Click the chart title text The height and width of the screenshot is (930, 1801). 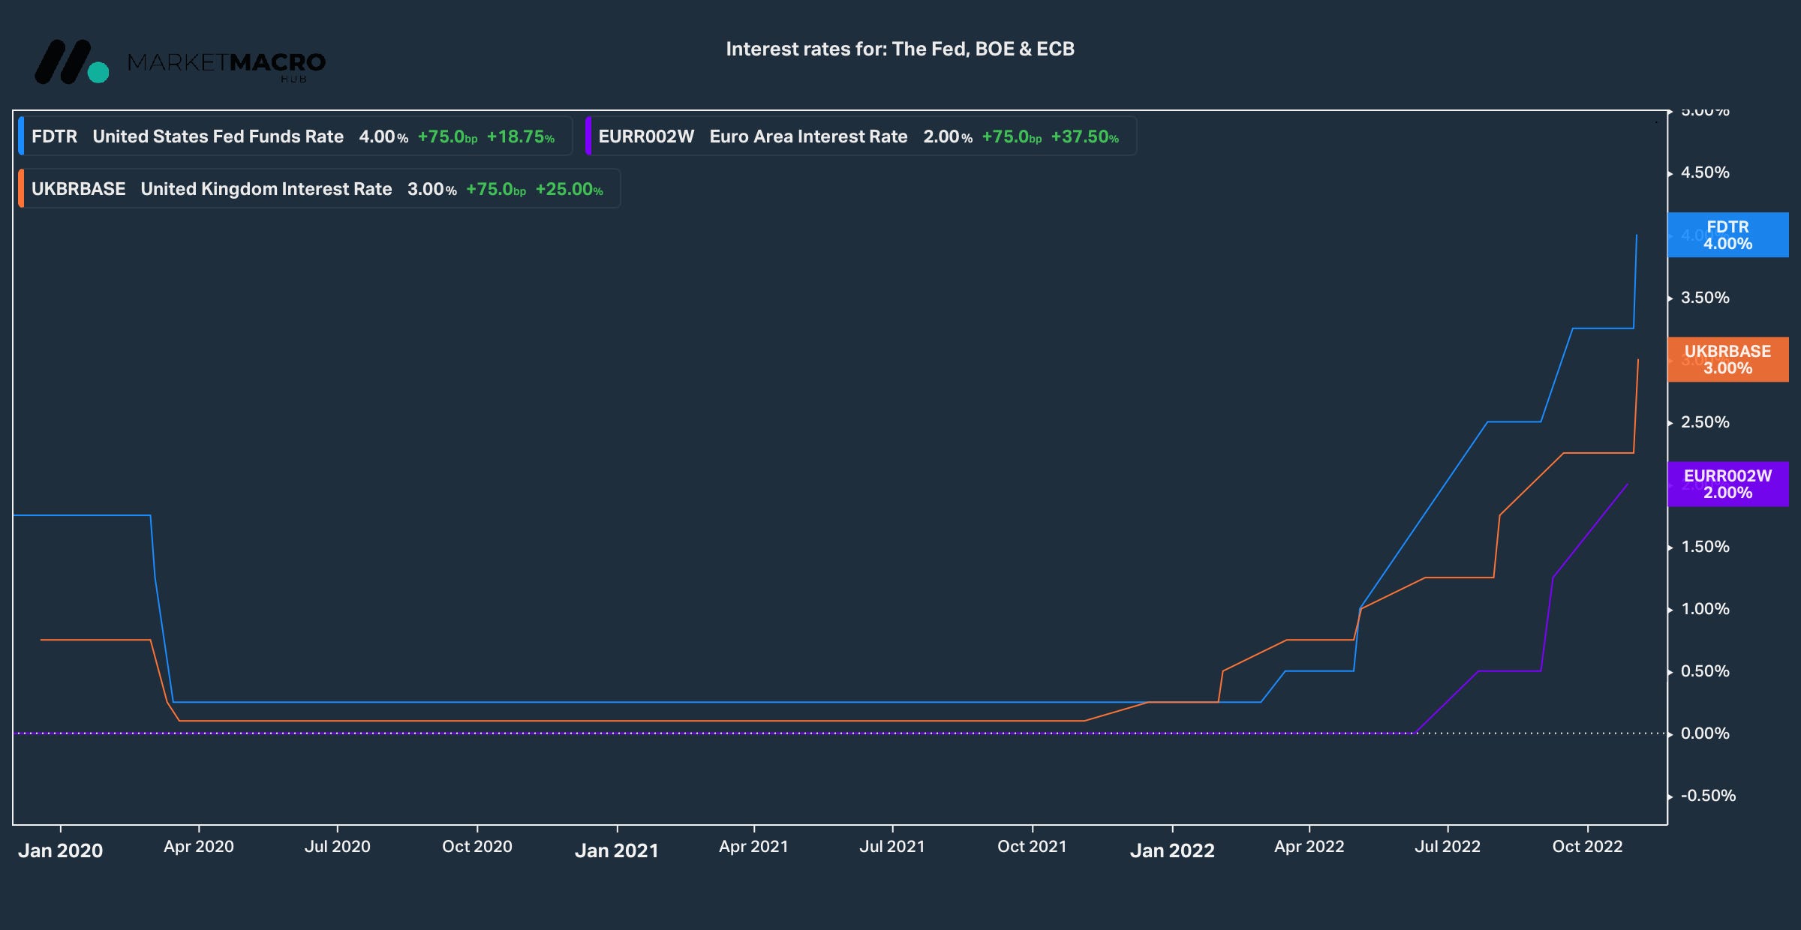coord(900,49)
